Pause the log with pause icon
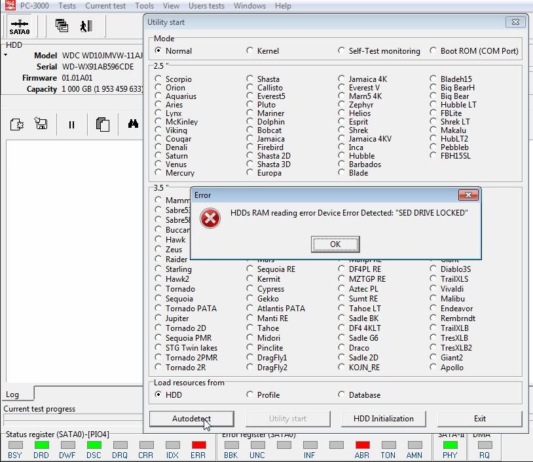The image size is (533, 462). (71, 125)
